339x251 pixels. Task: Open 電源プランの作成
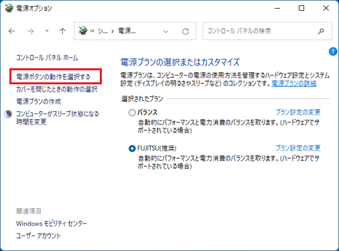coord(38,101)
